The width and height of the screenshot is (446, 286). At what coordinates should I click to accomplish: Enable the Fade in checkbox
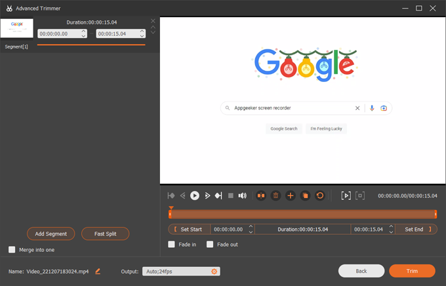(x=172, y=245)
